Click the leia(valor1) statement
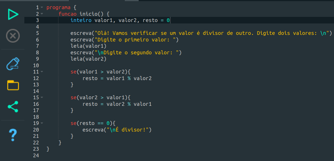Viewport: 334px width, 161px height. (89, 46)
